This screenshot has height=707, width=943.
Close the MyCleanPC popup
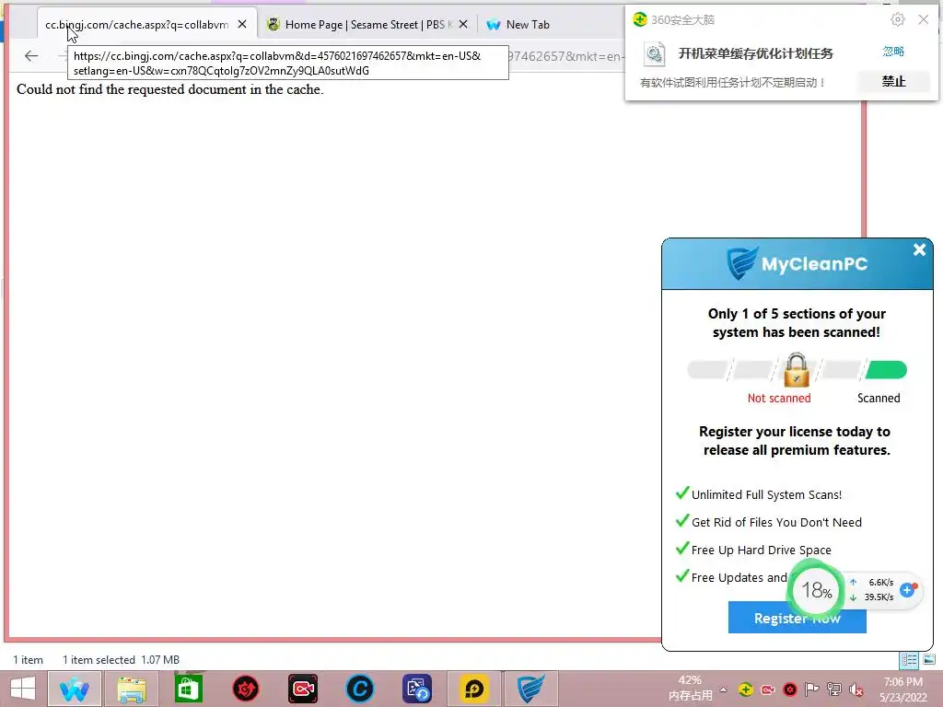coord(919,249)
